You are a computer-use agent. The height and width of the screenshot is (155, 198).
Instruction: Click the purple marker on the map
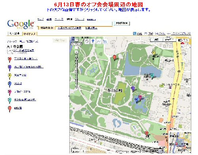[133, 89]
